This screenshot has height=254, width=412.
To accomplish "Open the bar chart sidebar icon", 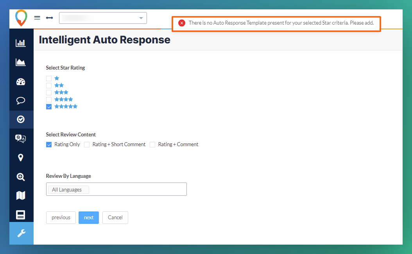I will click(x=20, y=43).
